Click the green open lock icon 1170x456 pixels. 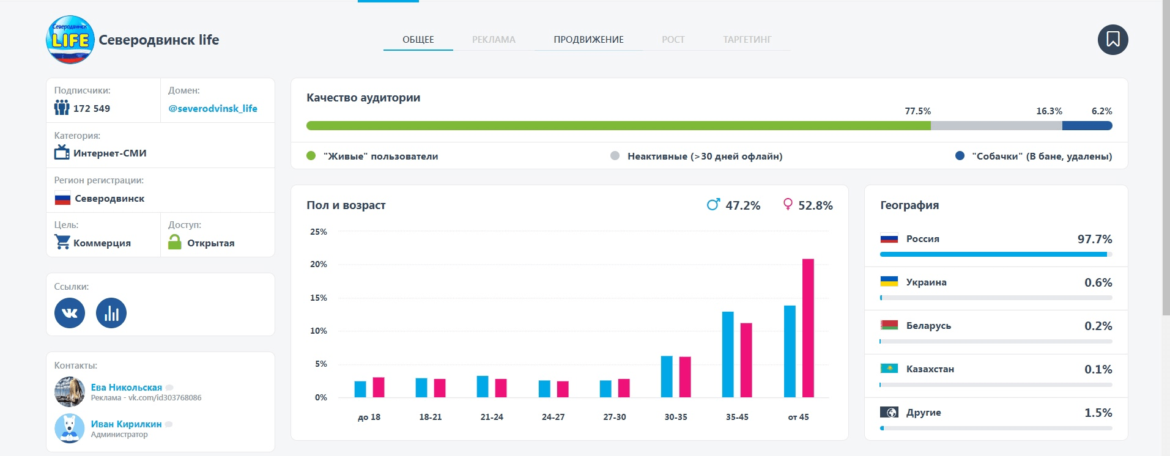175,242
